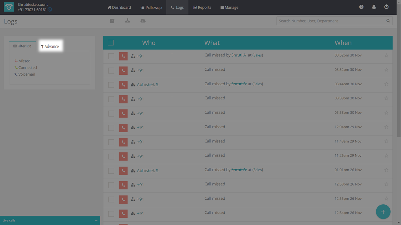Image resolution: width=401 pixels, height=225 pixels.
Task: Toggle the select-all checkbox in header
Action: click(x=111, y=43)
